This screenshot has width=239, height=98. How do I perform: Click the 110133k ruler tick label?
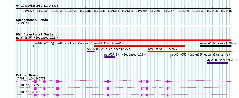point(114,11)
